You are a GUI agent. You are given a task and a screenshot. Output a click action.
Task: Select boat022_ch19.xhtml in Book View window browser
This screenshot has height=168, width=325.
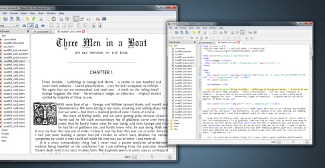click(14, 126)
